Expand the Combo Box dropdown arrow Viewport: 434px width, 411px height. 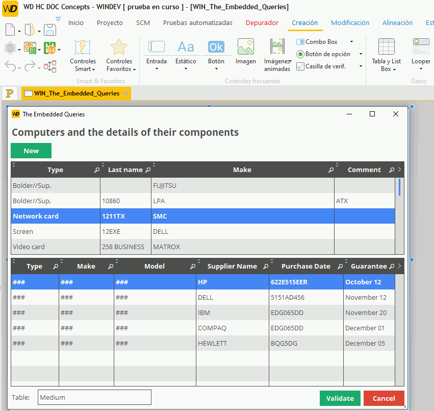click(351, 41)
